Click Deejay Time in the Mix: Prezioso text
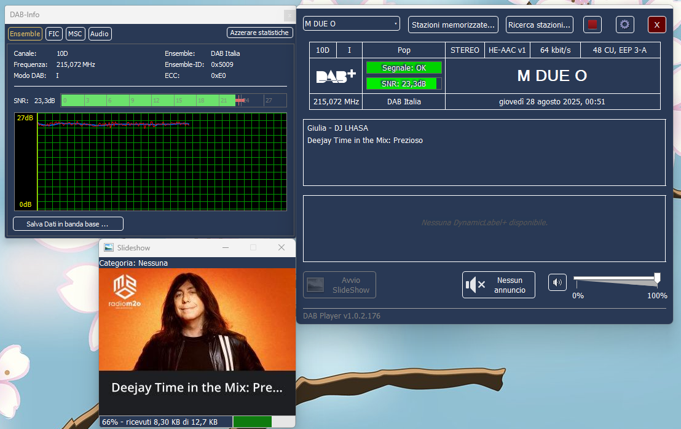681x429 pixels. click(365, 140)
